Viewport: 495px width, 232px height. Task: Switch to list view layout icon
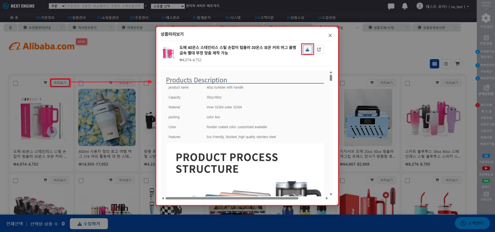coord(446,64)
